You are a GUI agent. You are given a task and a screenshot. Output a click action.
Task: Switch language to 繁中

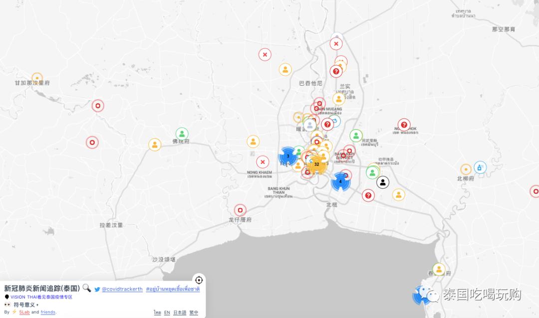click(x=194, y=312)
